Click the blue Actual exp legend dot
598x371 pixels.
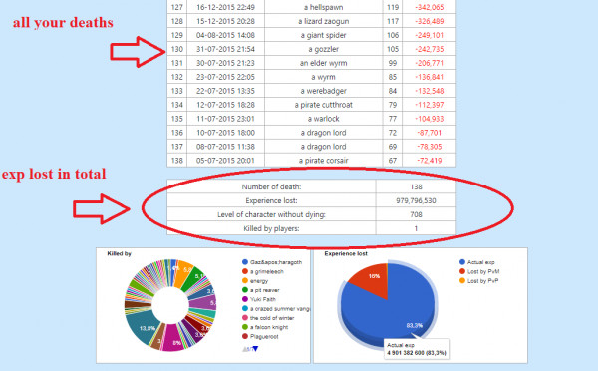tap(462, 262)
